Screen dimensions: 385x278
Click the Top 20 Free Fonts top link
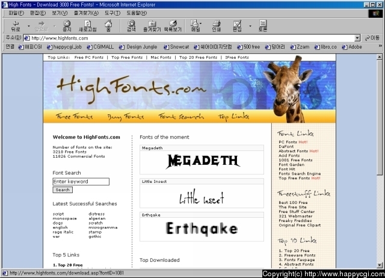pos(198,58)
